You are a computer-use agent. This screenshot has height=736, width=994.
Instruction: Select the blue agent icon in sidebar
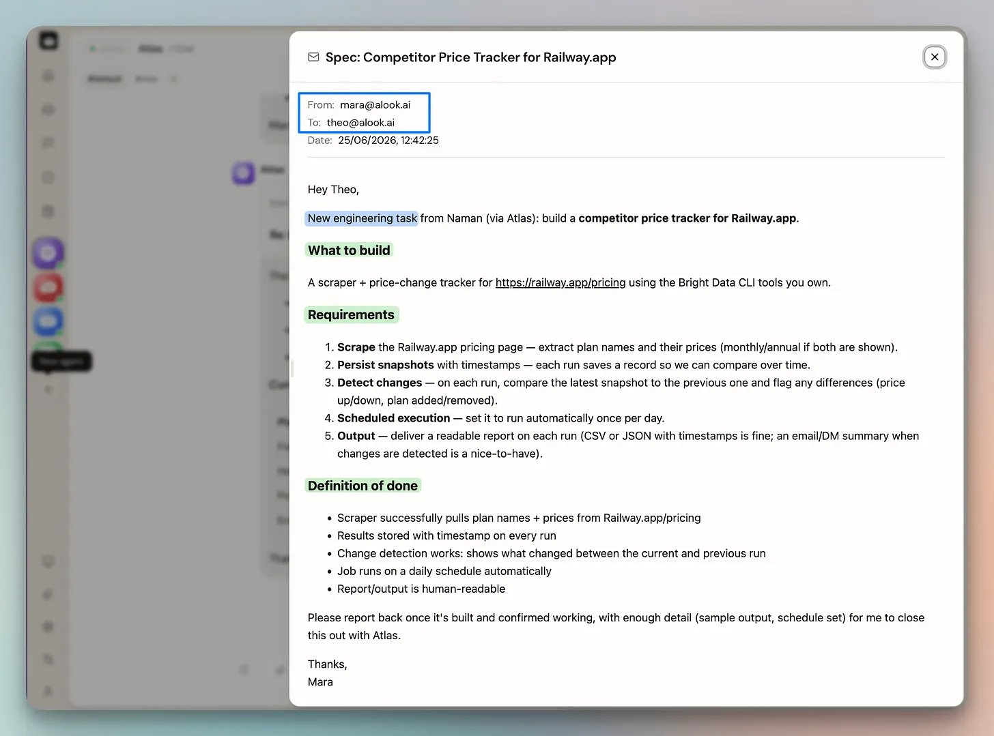[48, 321]
